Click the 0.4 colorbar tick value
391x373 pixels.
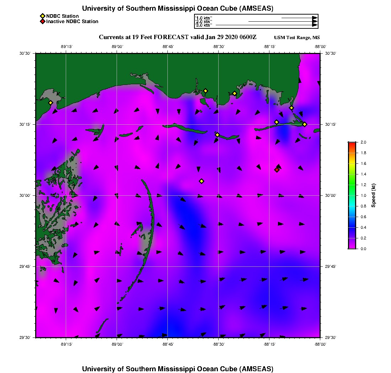tap(363, 227)
